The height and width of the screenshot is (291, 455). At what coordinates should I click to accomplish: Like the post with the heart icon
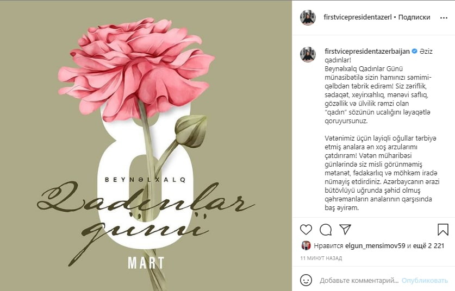coord(306,230)
